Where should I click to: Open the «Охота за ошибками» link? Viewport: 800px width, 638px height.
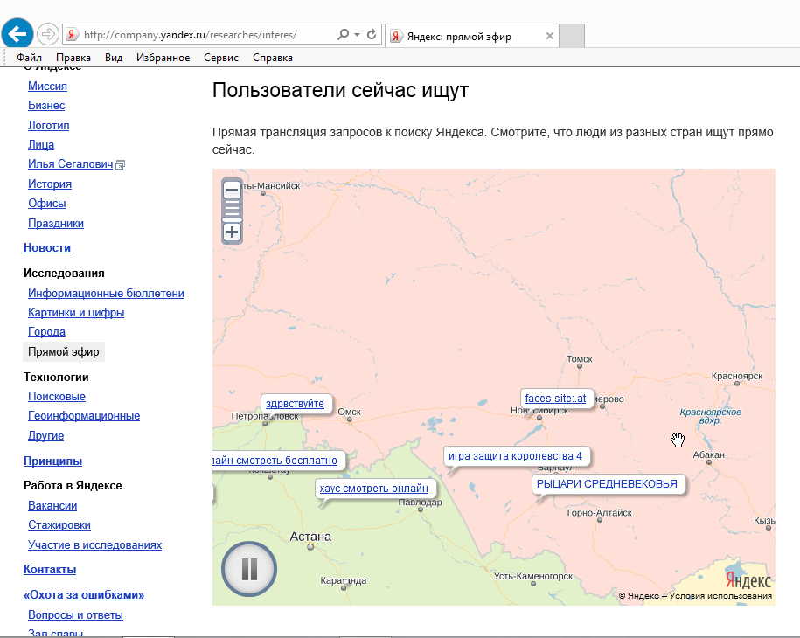point(84,595)
